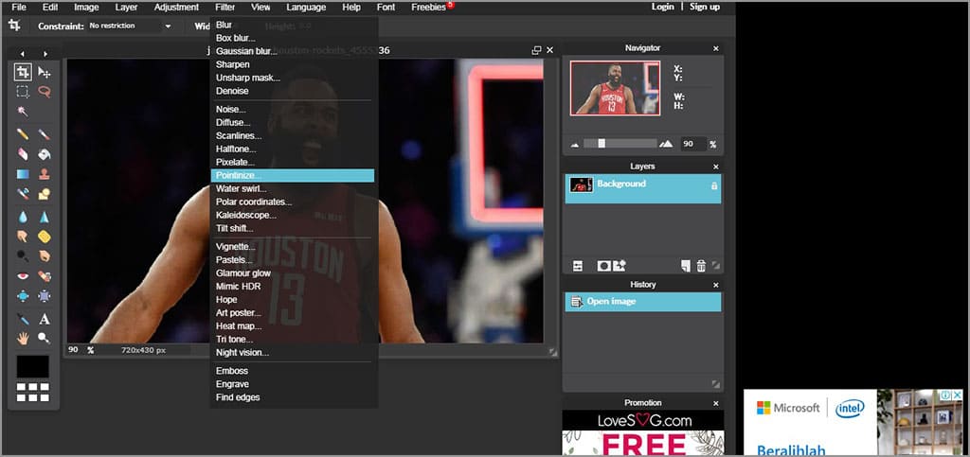The width and height of the screenshot is (970, 457).
Task: Close the Navigator panel
Action: [715, 48]
